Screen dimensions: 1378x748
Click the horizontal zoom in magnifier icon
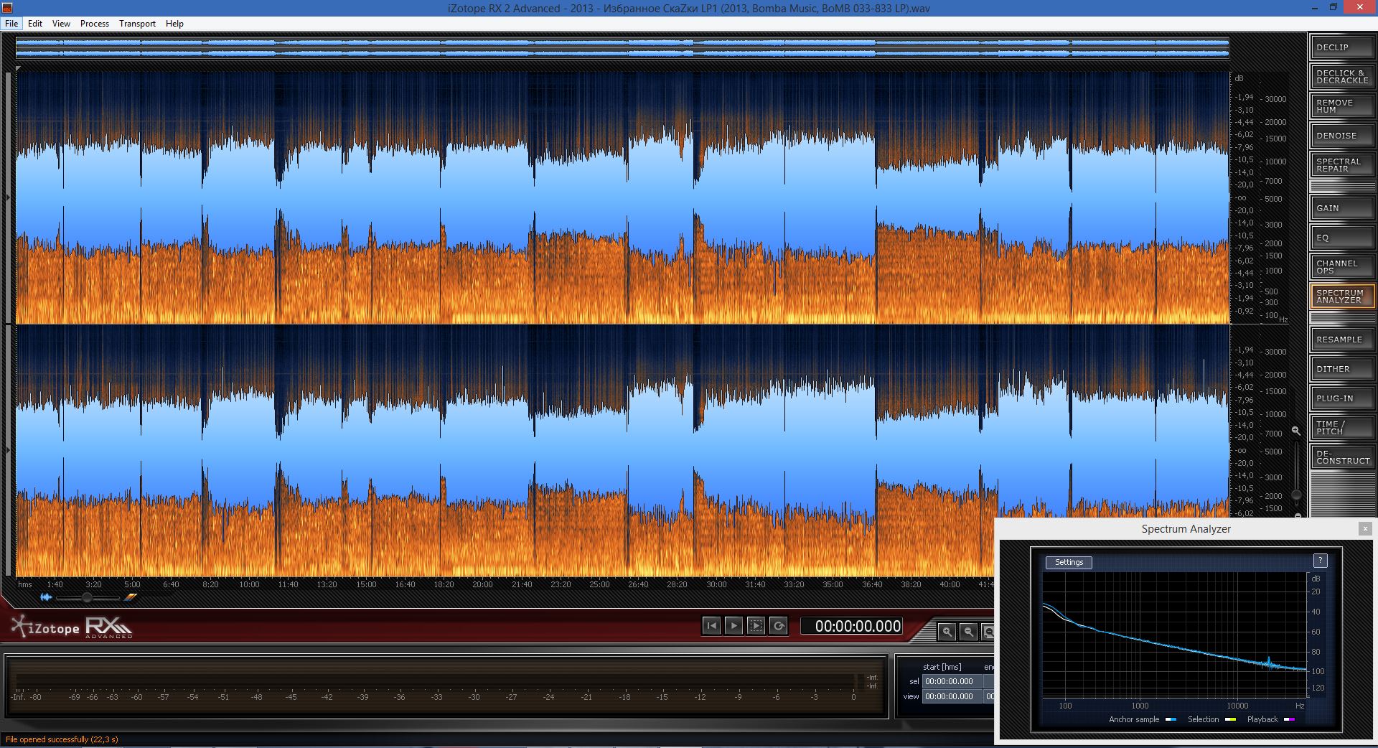coord(947,632)
